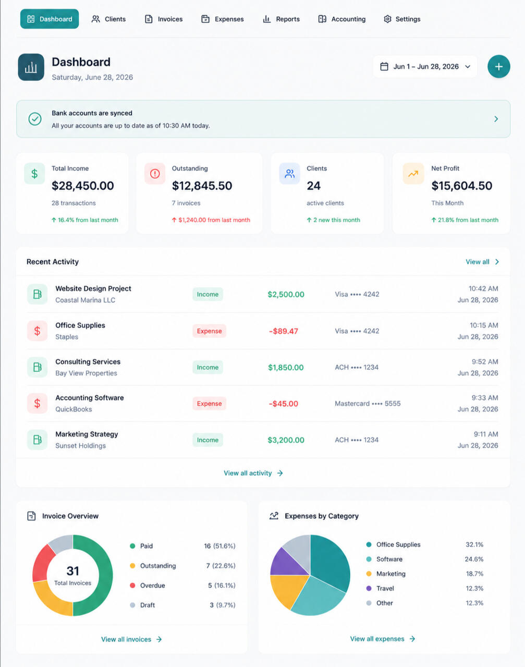Select the Marketing Strategy activity row
Image resolution: width=525 pixels, height=667 pixels.
tap(263, 440)
